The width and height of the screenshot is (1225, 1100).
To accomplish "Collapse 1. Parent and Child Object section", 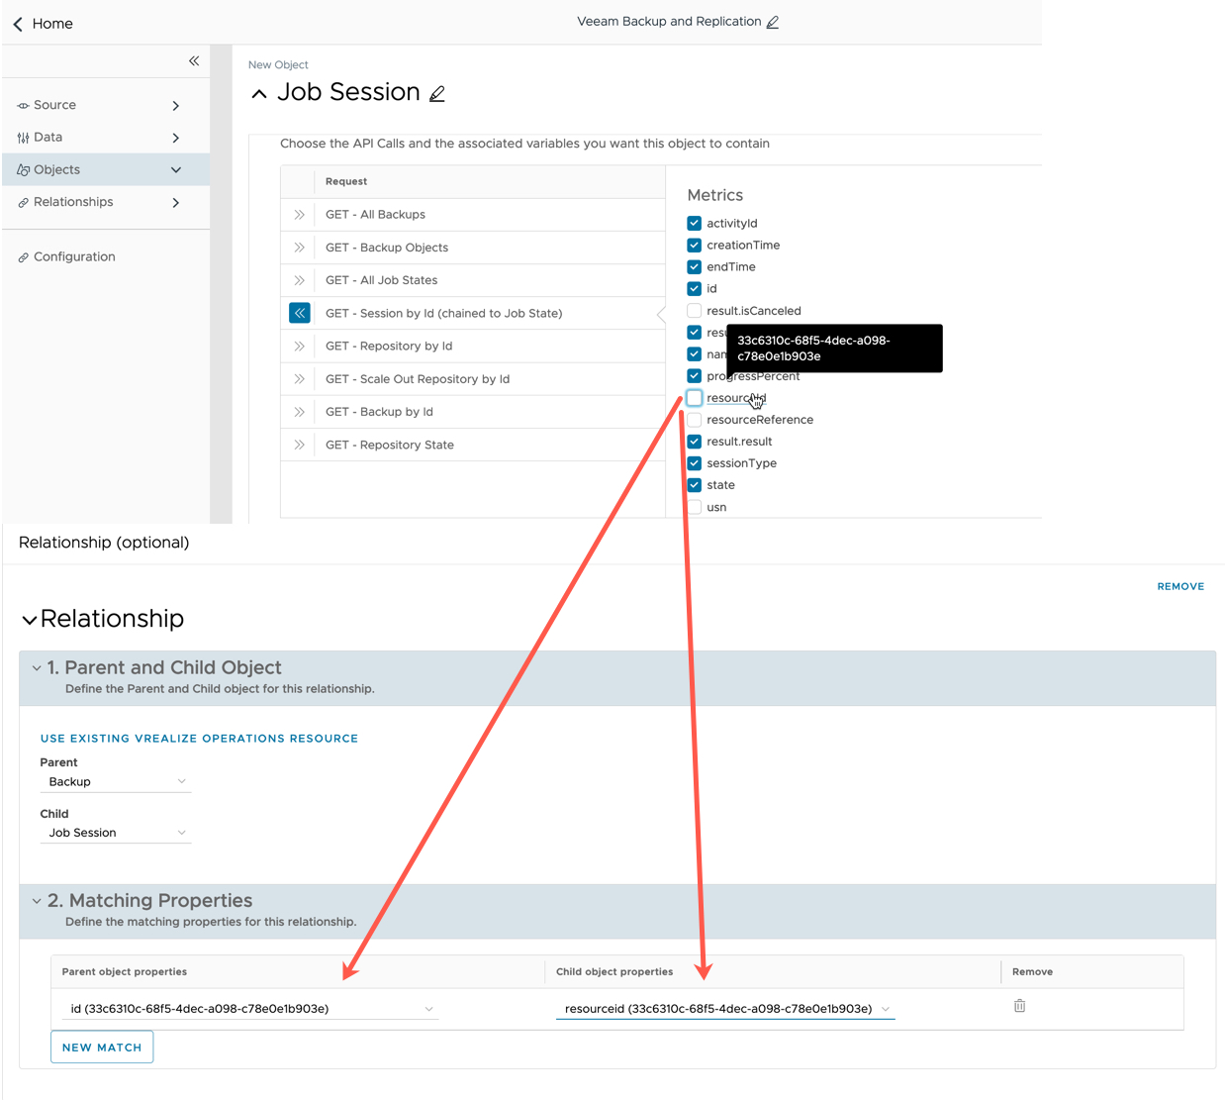I will tap(37, 668).
